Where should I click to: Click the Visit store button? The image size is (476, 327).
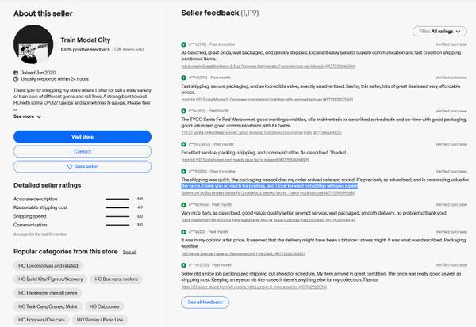click(x=83, y=136)
